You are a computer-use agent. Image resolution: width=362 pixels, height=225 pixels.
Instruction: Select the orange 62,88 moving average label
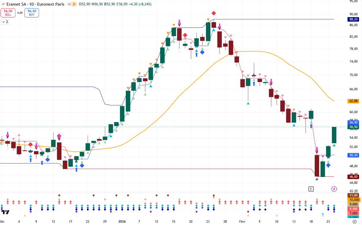pos(353,101)
